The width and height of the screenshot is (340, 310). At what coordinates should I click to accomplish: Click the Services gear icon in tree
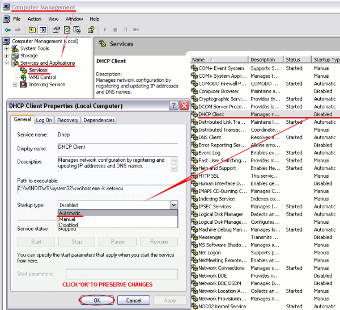coord(23,70)
